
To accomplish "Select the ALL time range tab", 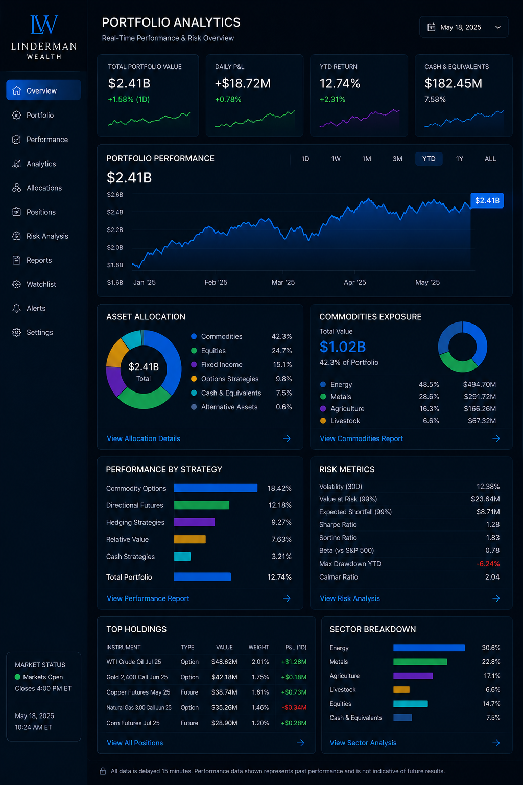I will [490, 159].
